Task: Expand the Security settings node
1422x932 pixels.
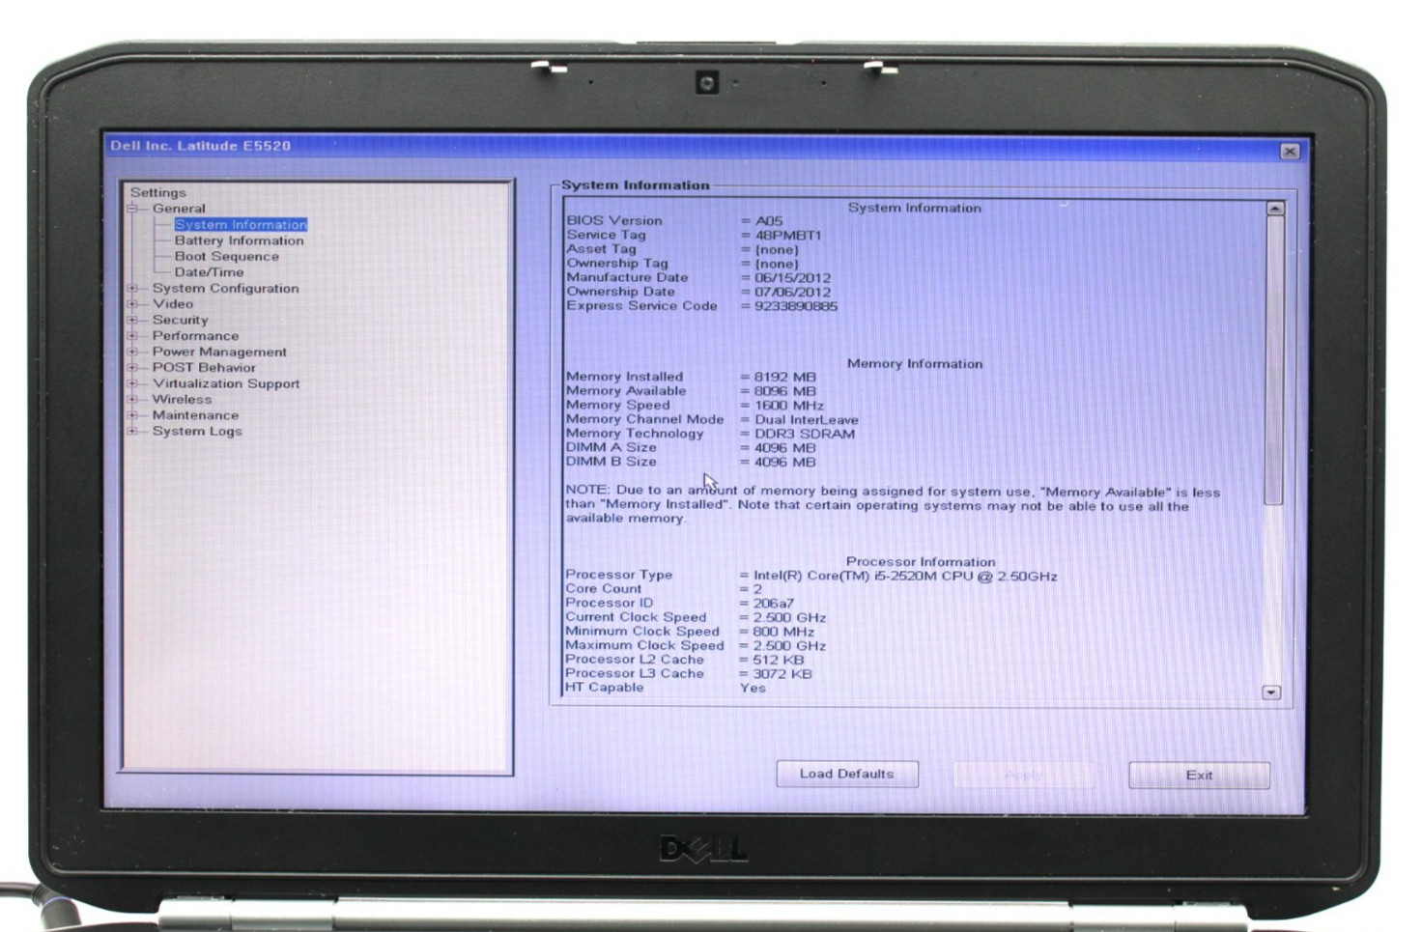Action: (132, 320)
